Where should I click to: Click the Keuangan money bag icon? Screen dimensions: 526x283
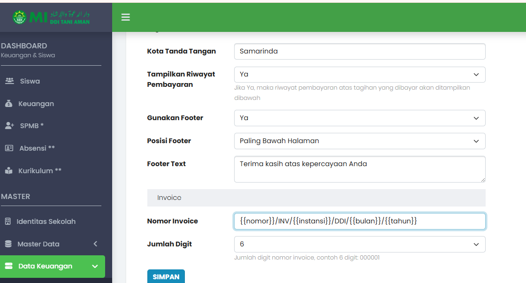8,104
